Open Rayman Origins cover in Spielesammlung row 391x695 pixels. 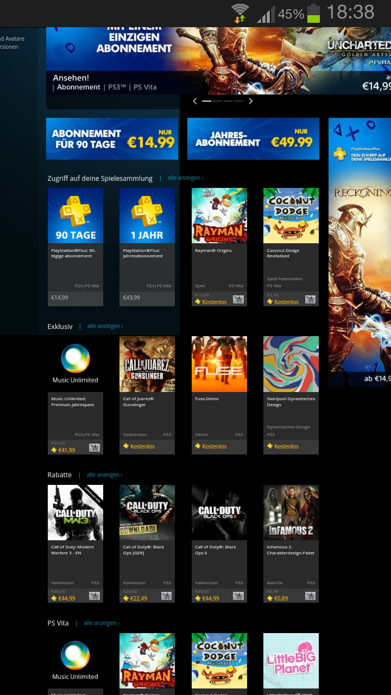click(x=219, y=216)
